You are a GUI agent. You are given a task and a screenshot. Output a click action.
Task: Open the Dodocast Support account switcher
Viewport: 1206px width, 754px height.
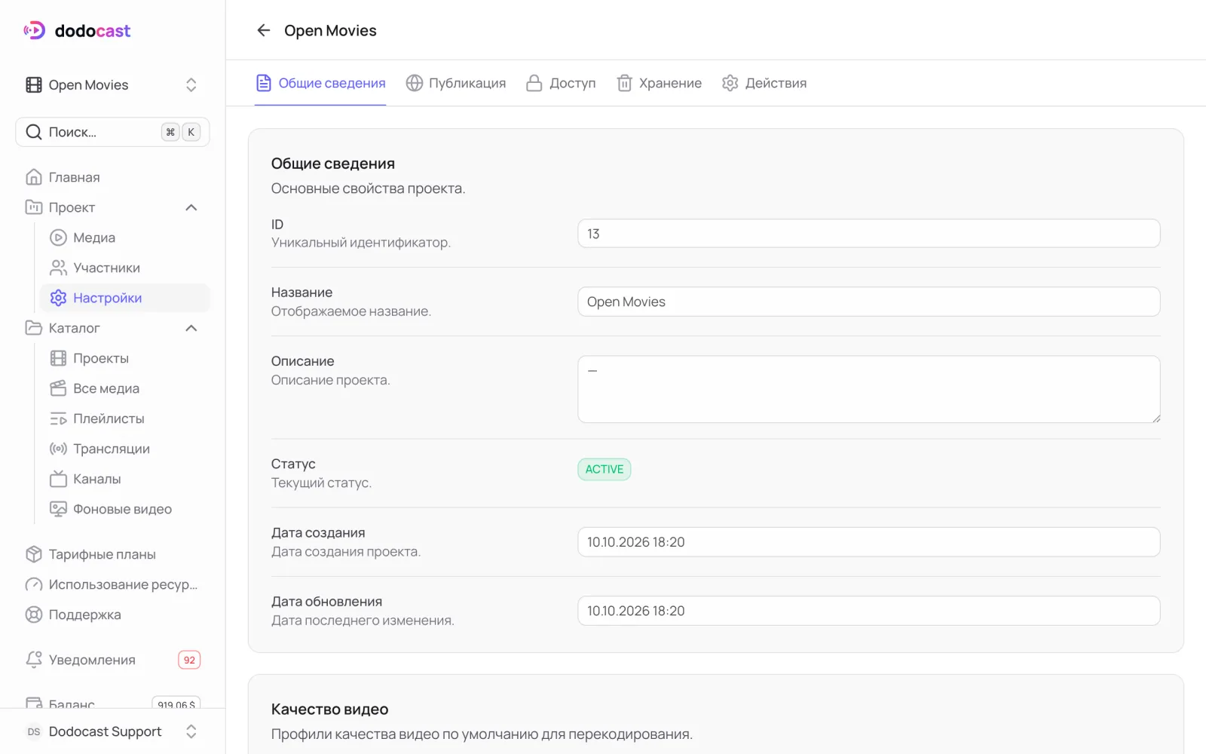[x=112, y=731]
